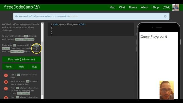Click the Help button

[21, 67]
